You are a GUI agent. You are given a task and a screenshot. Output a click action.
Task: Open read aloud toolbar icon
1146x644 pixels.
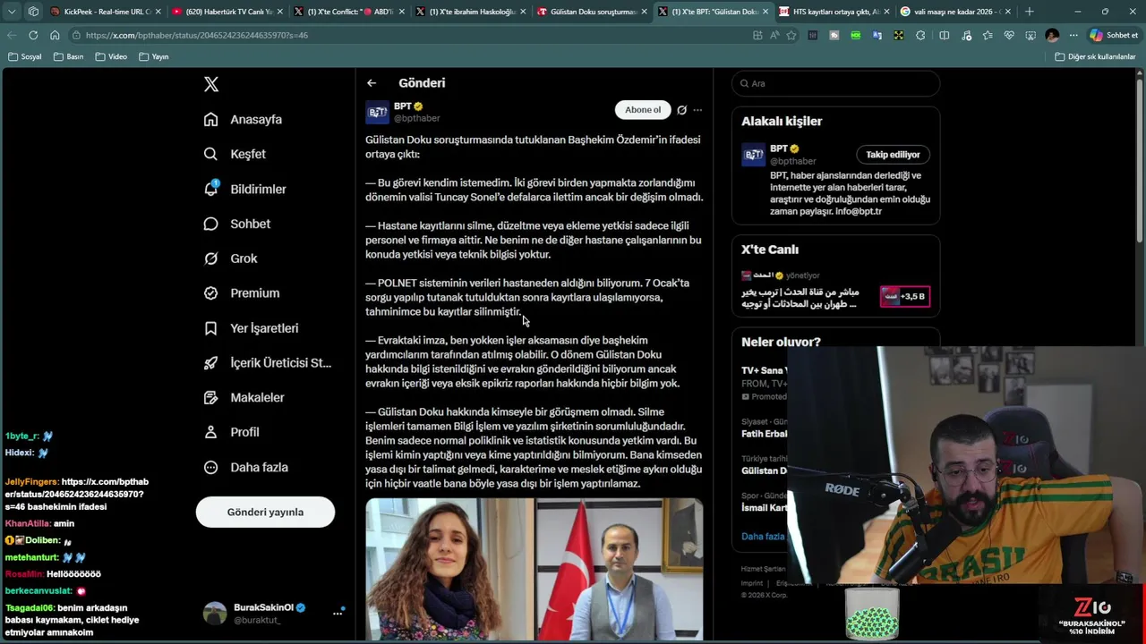774,35
